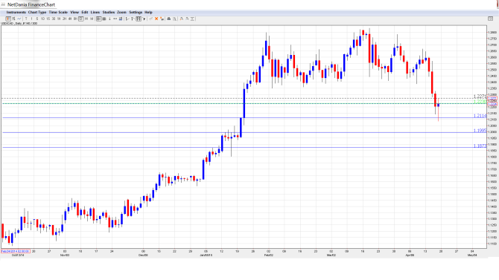Click the upper red-boxed price marker on axis
The width and height of the screenshot is (499, 280).
tap(492, 99)
